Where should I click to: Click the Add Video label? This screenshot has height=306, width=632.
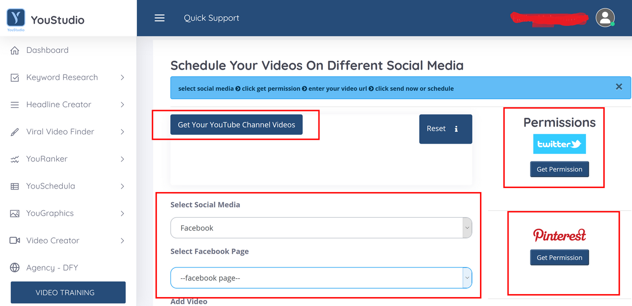[189, 302]
